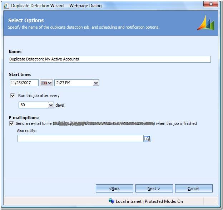Click the Microsoft Dynamics CRM logo

[205, 23]
